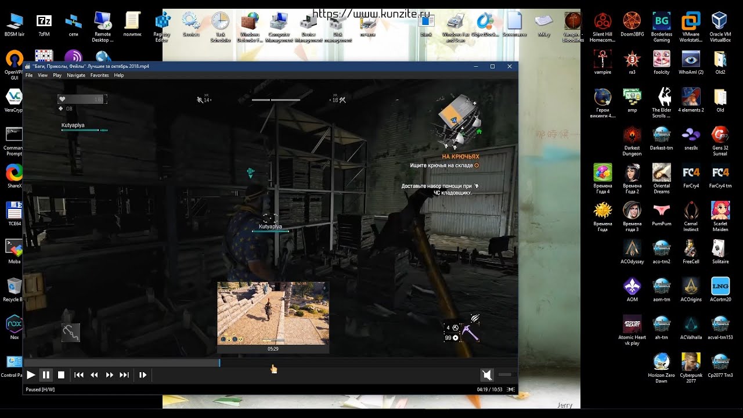Select the Nox desktop icon

click(x=14, y=328)
